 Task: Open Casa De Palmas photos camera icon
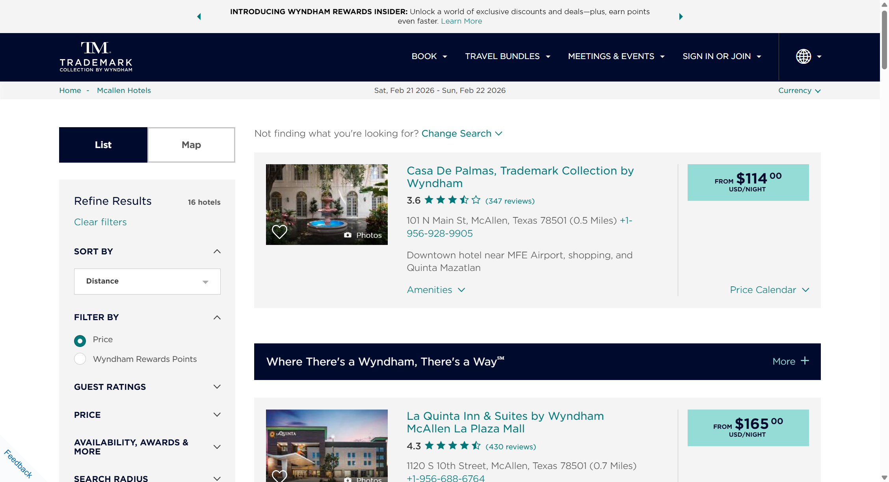click(x=348, y=235)
